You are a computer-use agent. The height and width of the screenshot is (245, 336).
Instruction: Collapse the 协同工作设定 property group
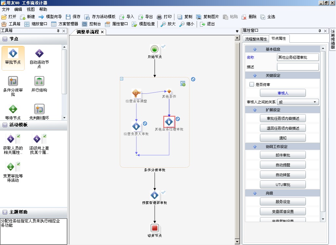coord(255,147)
